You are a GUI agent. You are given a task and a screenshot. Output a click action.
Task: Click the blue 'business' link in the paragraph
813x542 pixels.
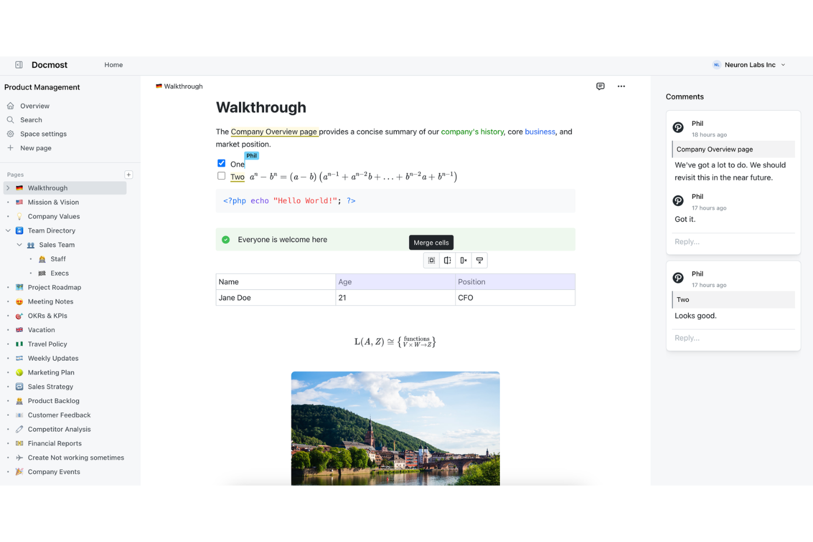click(540, 132)
